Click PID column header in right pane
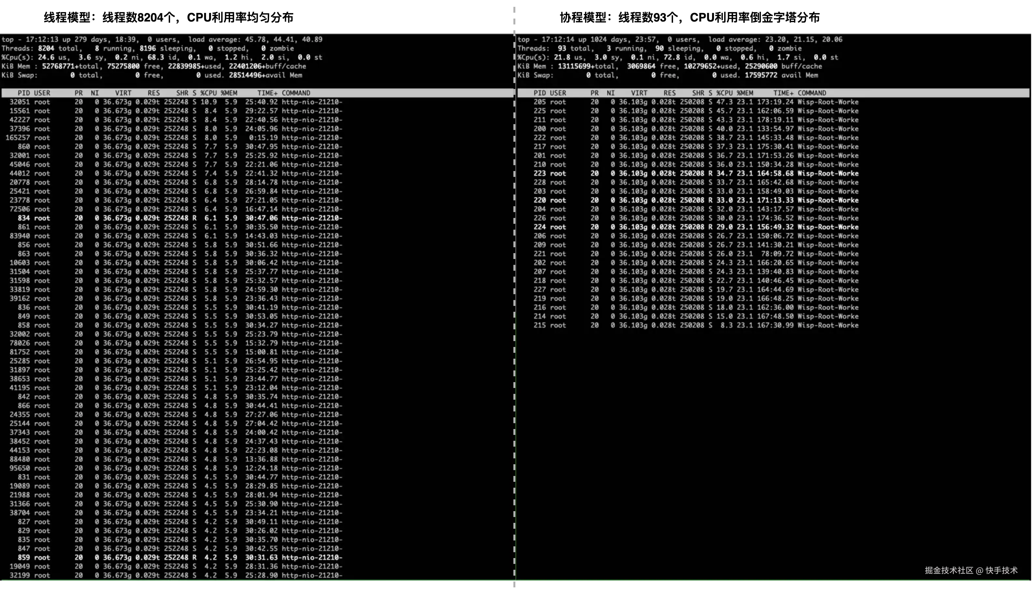1032x589 pixels. (539, 93)
